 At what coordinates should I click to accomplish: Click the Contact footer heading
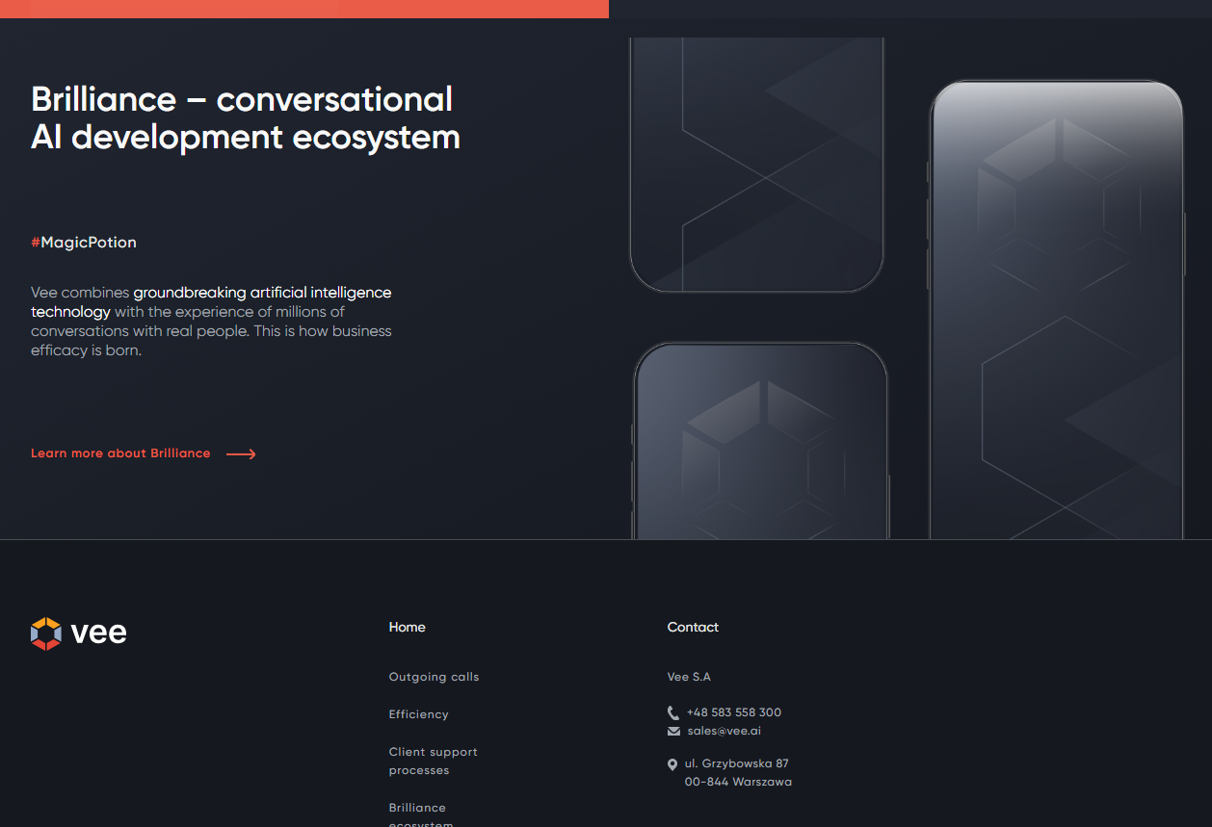(693, 627)
